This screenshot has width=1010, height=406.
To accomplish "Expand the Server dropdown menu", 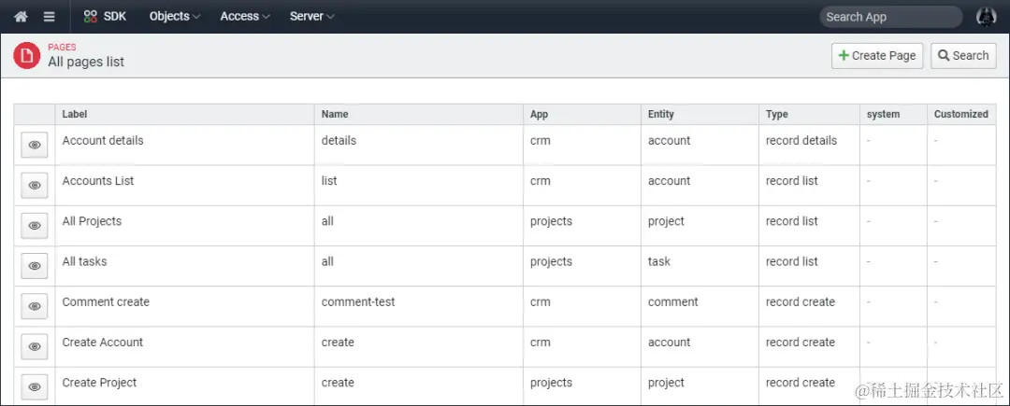I will click(x=311, y=16).
